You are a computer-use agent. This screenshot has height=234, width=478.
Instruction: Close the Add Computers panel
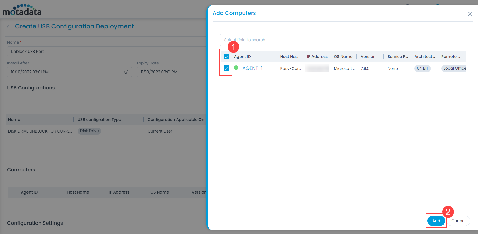tap(470, 14)
